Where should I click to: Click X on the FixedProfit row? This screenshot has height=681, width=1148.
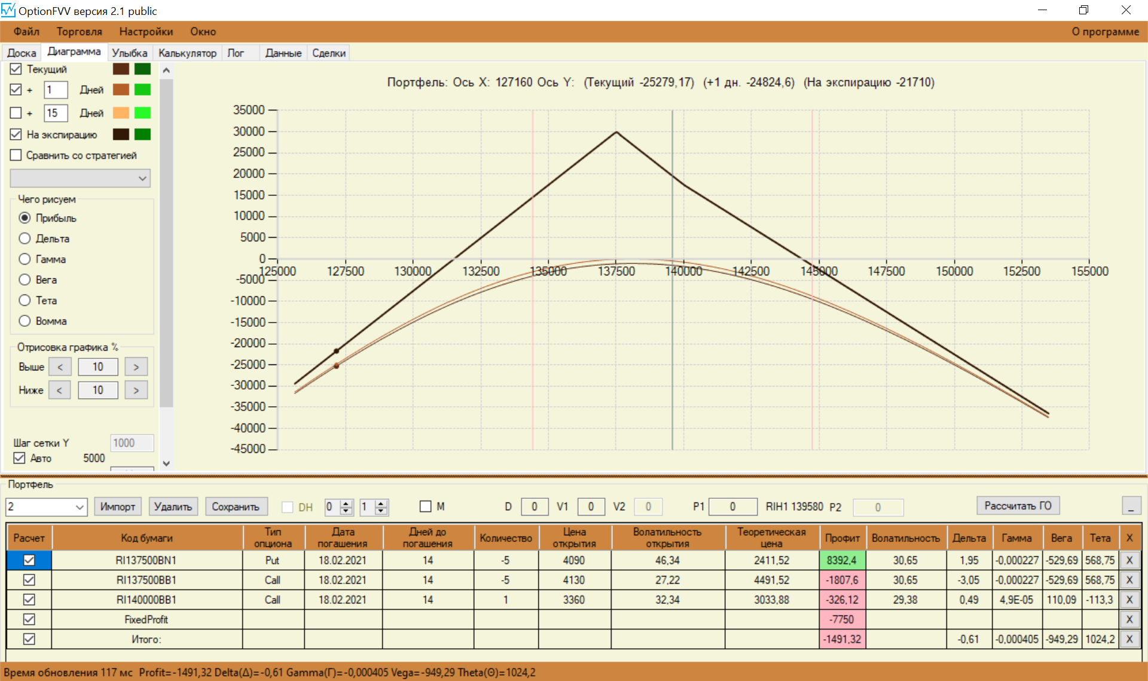(x=1129, y=619)
